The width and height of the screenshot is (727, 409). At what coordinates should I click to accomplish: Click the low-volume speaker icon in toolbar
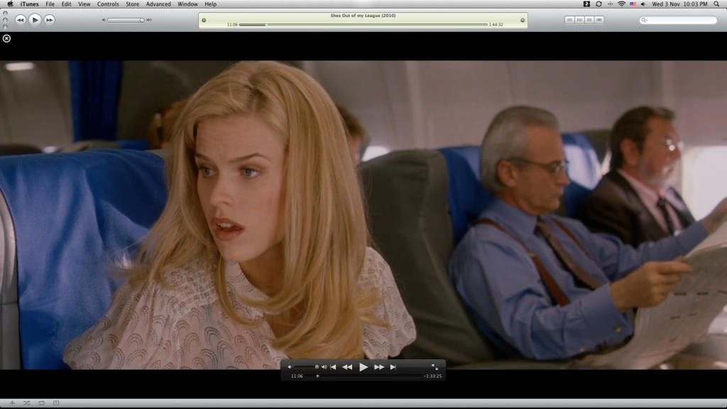click(x=104, y=20)
